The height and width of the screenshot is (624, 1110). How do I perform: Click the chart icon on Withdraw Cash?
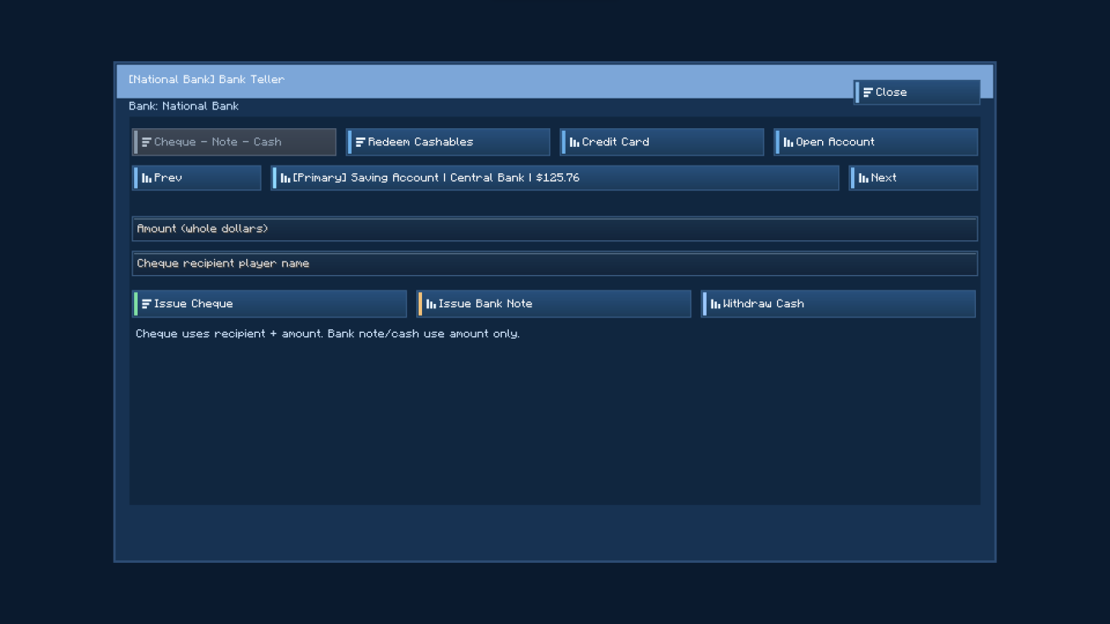[x=715, y=304]
